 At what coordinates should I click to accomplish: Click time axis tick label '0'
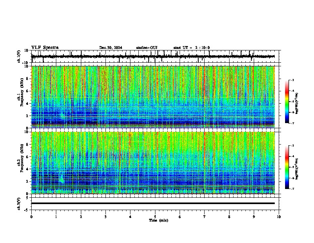point(31,217)
